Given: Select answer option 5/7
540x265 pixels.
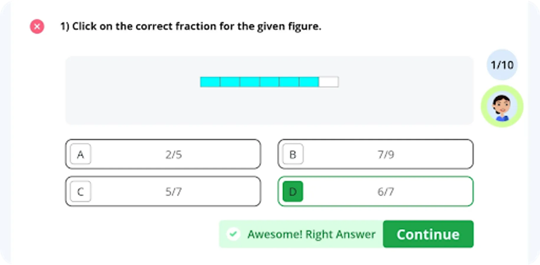Looking at the screenshot, I should (x=173, y=192).
